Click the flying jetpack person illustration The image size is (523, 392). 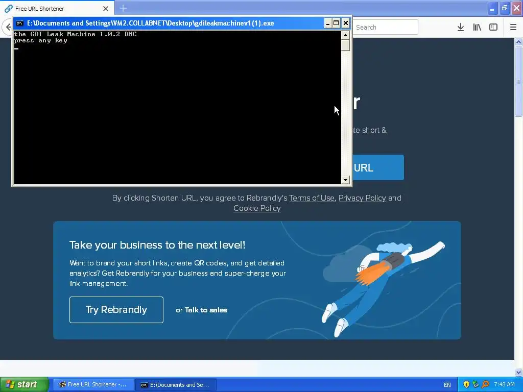click(x=383, y=288)
